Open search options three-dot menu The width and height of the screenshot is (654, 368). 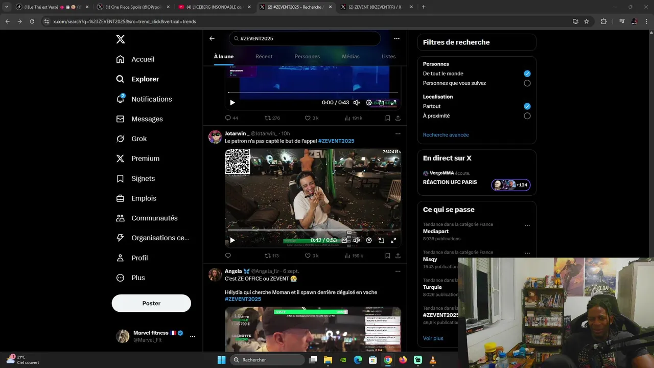(396, 38)
